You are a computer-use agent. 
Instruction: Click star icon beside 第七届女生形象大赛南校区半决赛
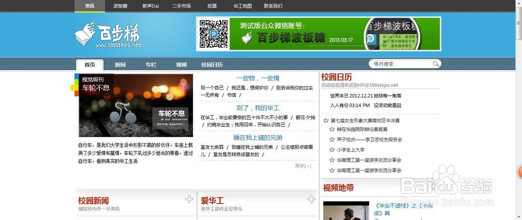tap(326, 121)
